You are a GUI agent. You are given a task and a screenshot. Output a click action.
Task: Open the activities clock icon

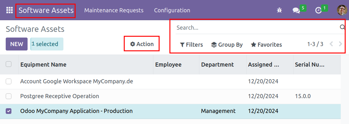tap(319, 10)
